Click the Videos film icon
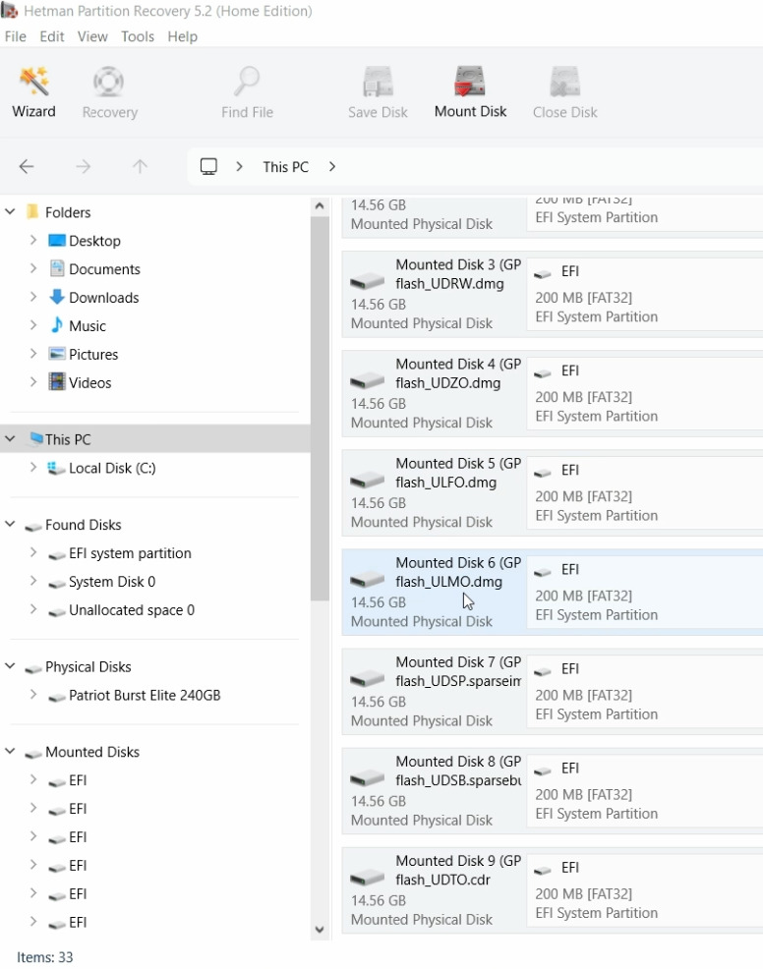The height and width of the screenshot is (969, 763). click(x=57, y=382)
